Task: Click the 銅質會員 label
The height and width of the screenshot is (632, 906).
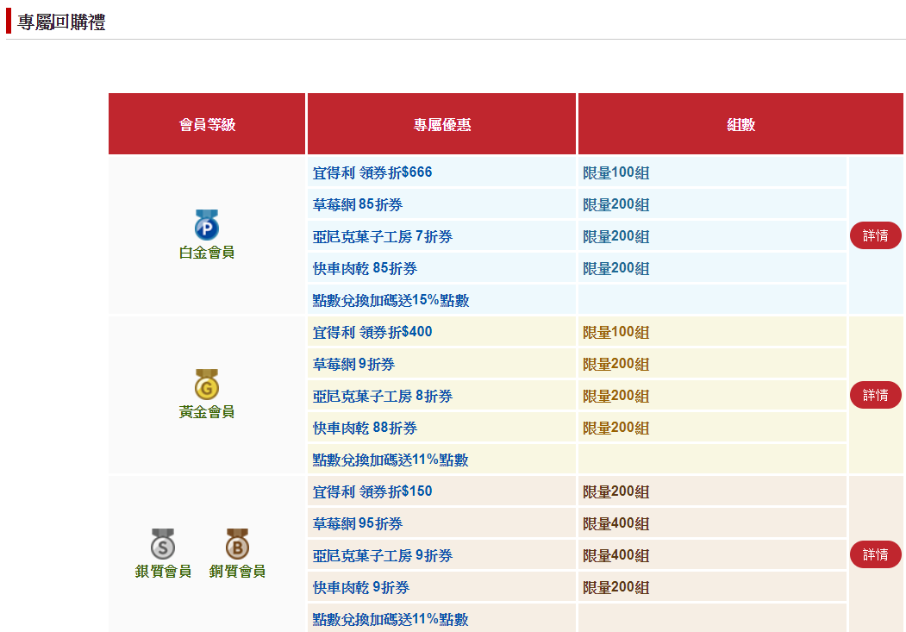Action: point(237,572)
